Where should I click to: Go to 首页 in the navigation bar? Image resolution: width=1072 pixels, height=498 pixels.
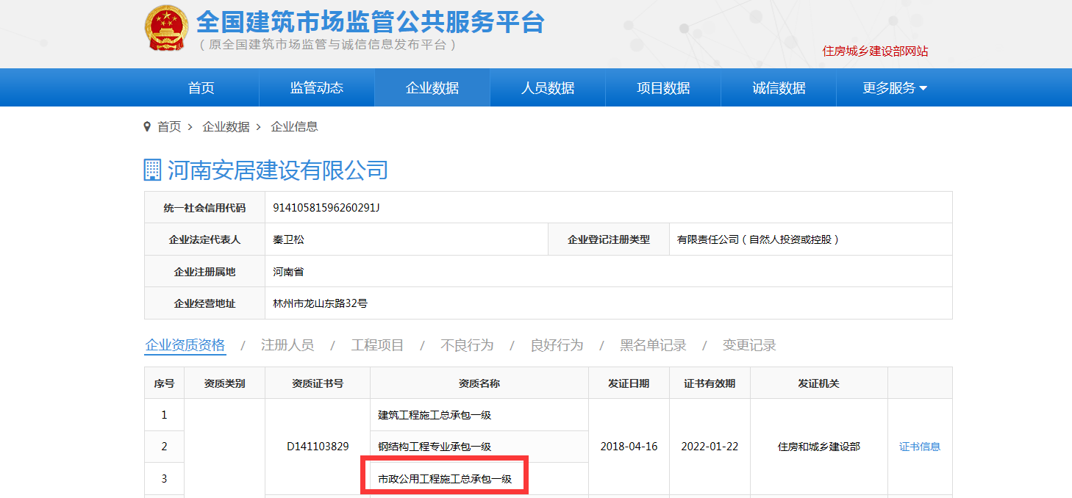201,88
